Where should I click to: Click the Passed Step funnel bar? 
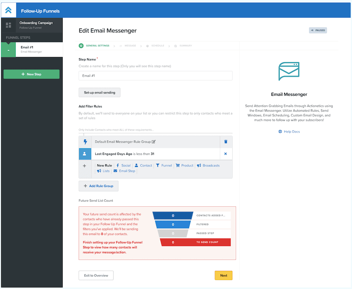point(173,233)
